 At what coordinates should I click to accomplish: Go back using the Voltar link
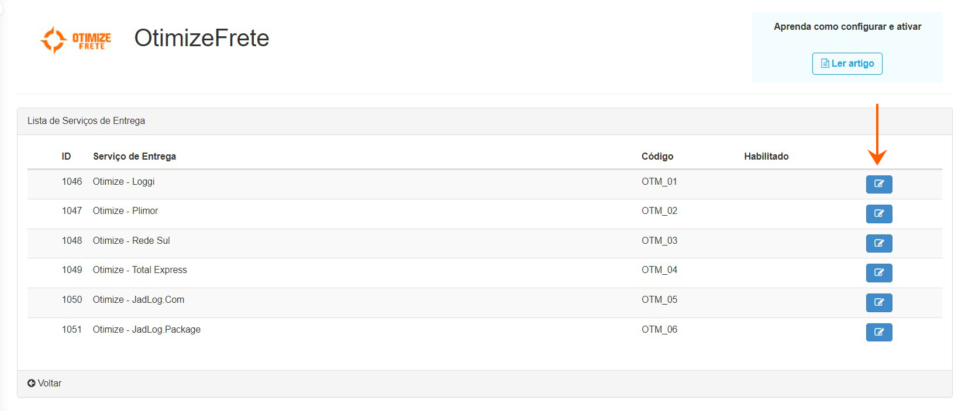(x=49, y=384)
